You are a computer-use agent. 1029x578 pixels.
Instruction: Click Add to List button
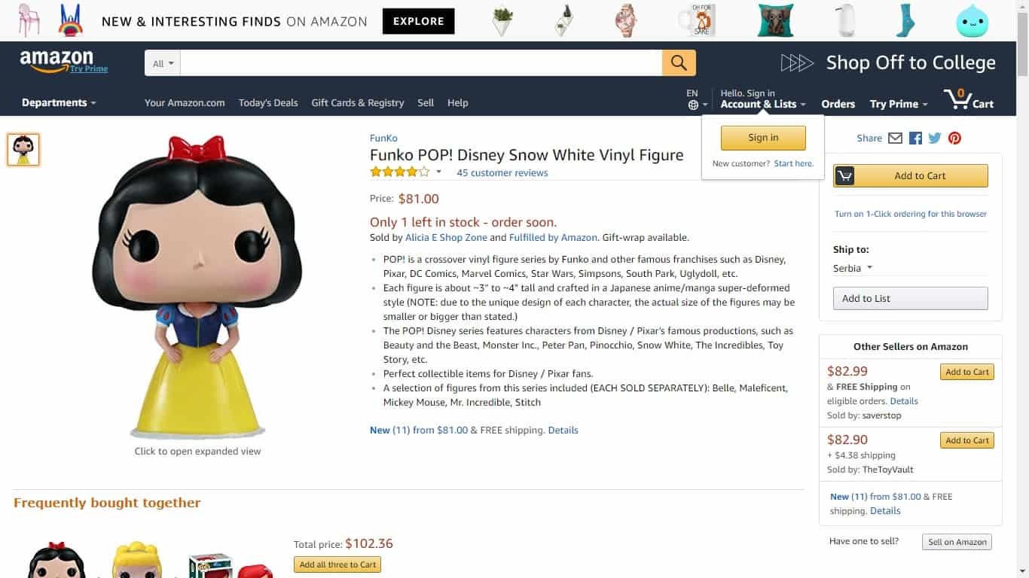(x=910, y=298)
